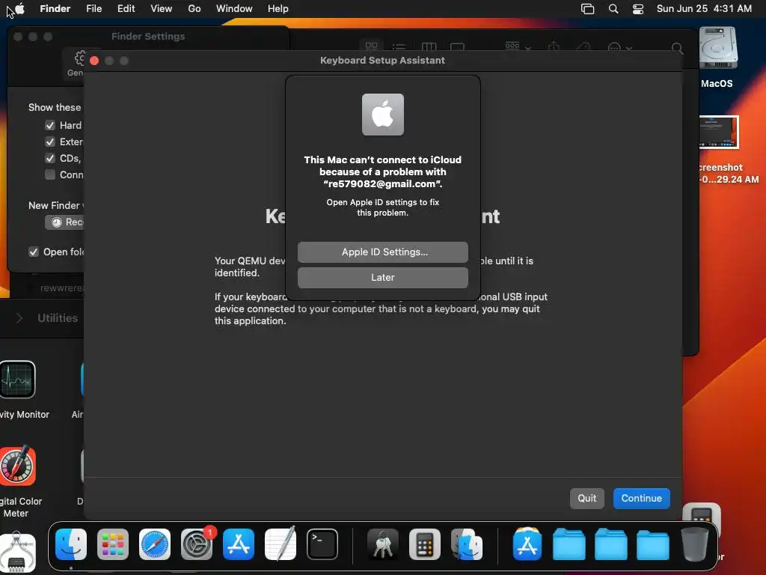Open Finder from the Dock
The width and height of the screenshot is (766, 575).
click(x=71, y=544)
